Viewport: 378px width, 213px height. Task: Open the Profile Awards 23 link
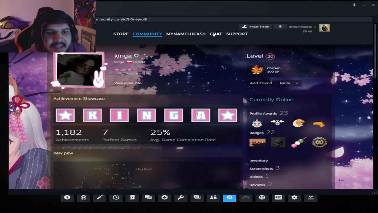click(x=269, y=113)
